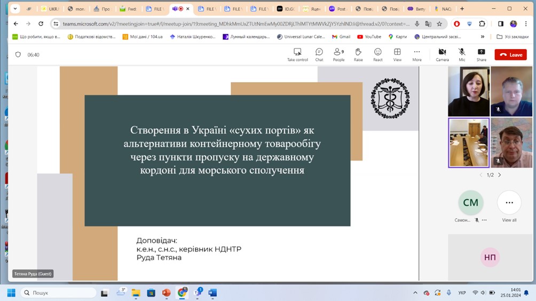Show the People participants list
536x301 pixels.
point(339,54)
